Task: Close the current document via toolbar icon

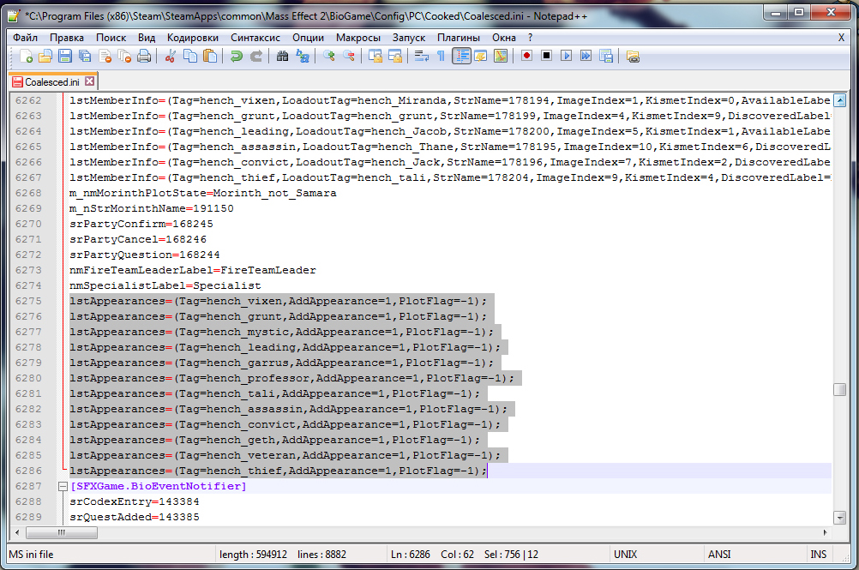Action: 105,56
